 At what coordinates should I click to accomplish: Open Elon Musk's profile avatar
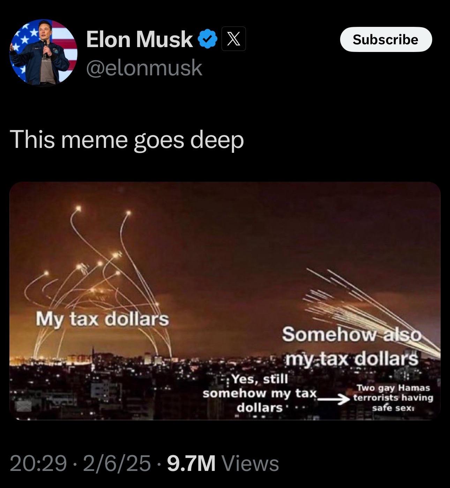[x=44, y=52]
